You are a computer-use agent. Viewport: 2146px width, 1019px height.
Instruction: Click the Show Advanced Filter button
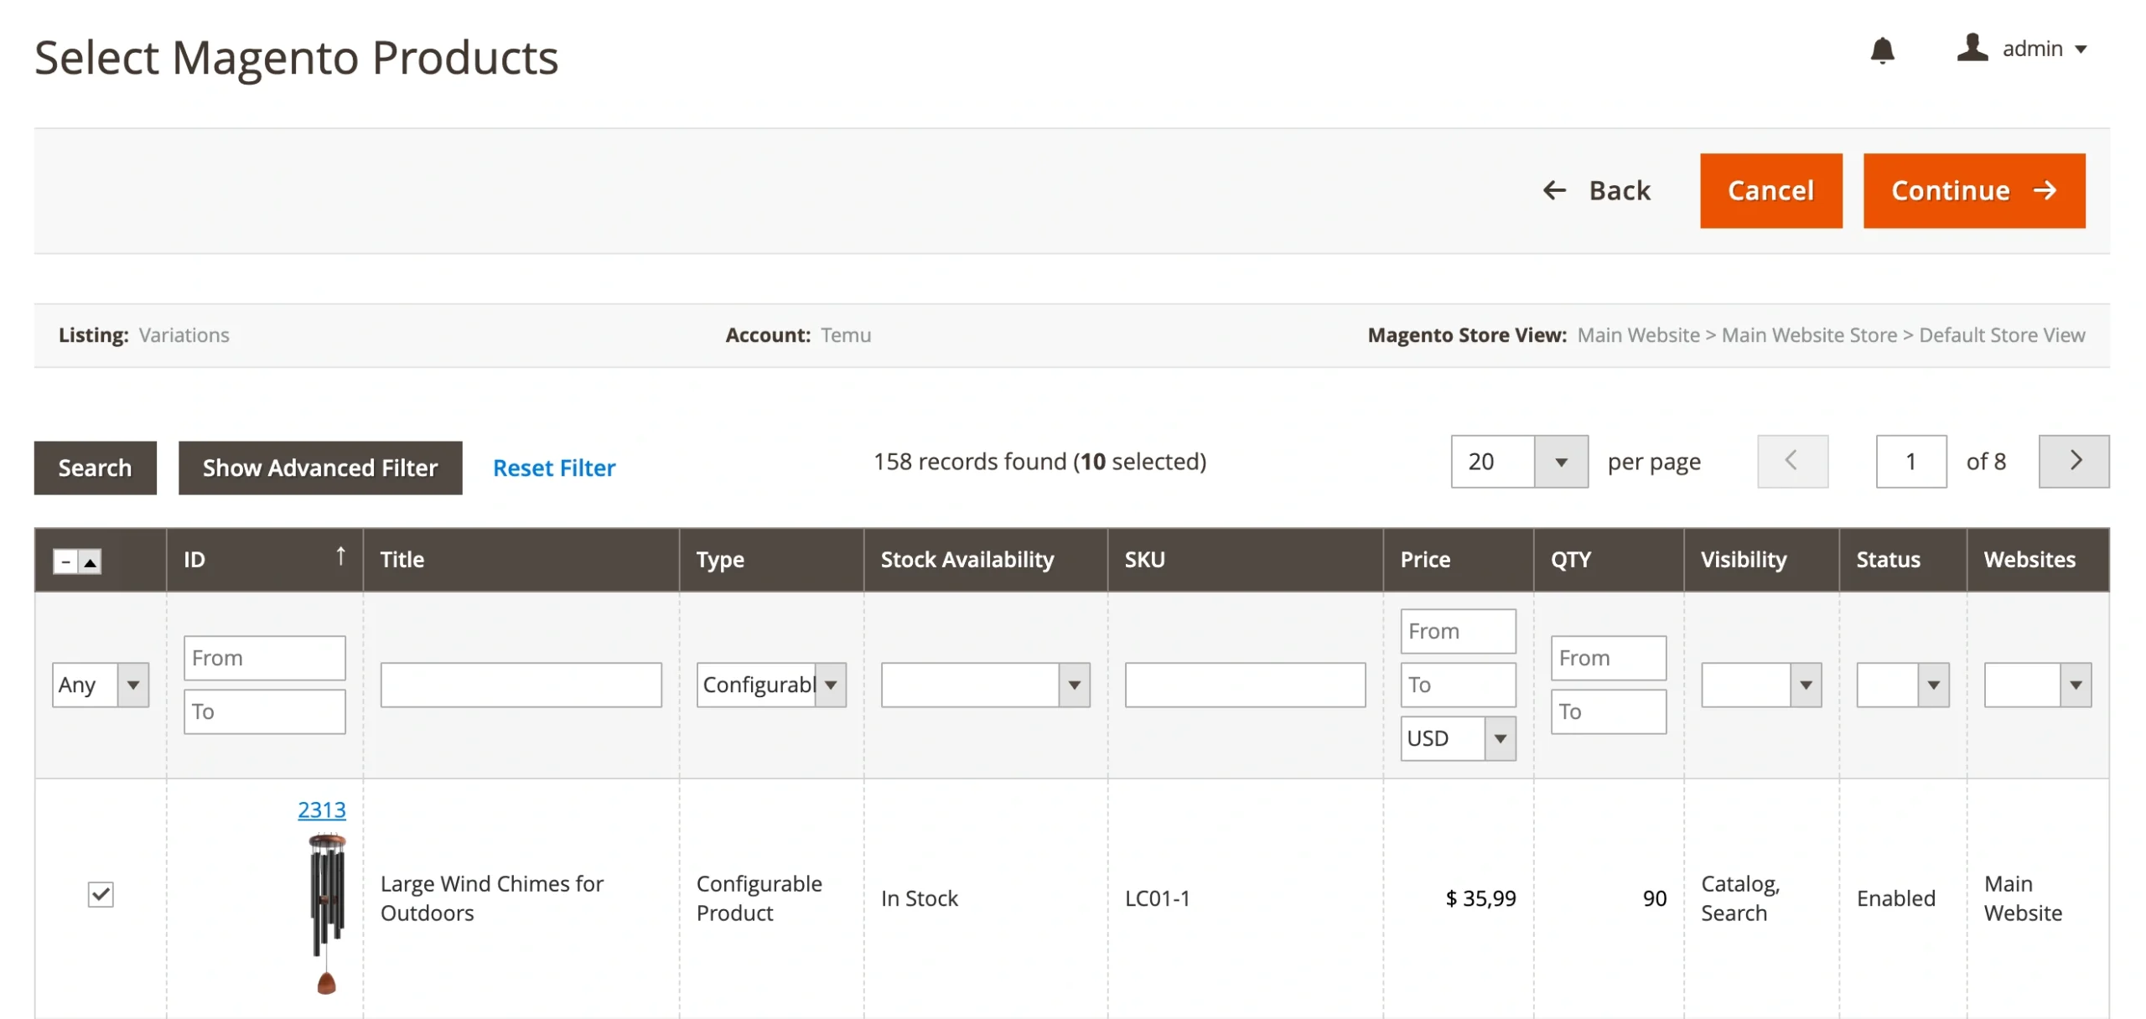coord(319,468)
